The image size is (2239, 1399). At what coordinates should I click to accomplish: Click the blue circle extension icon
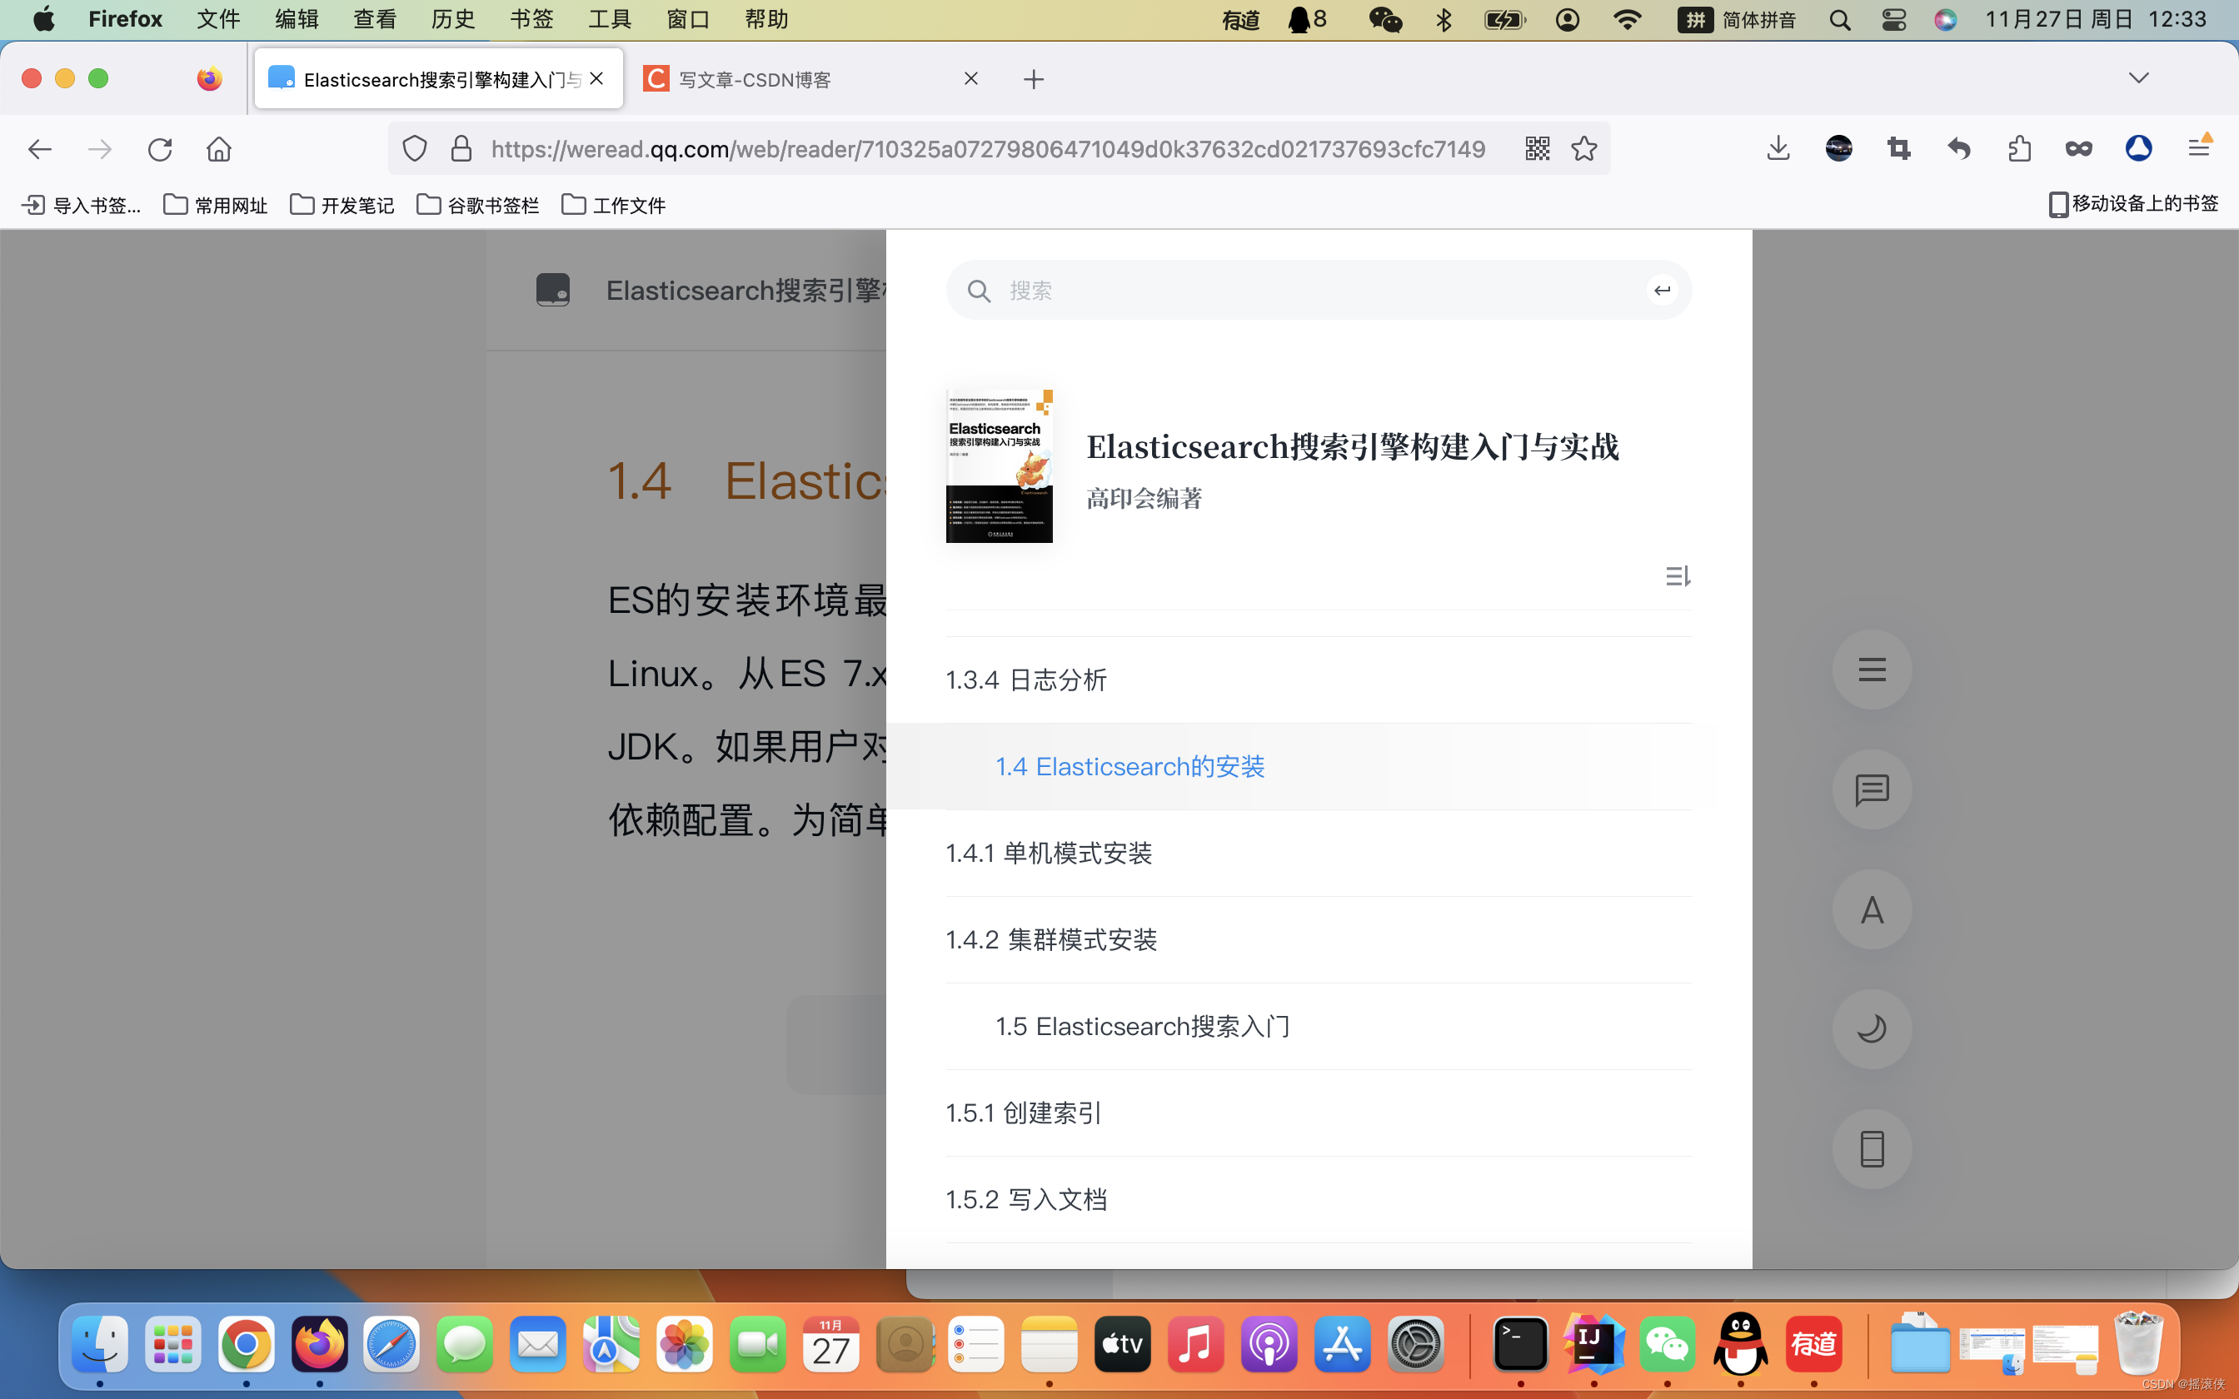point(2138,149)
